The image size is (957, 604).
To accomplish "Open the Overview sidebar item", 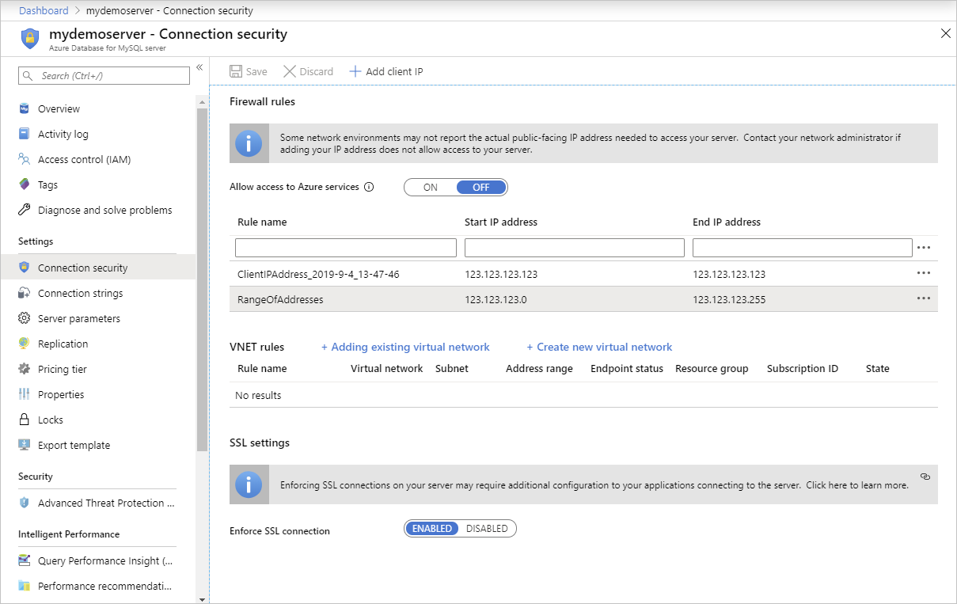I will (59, 109).
